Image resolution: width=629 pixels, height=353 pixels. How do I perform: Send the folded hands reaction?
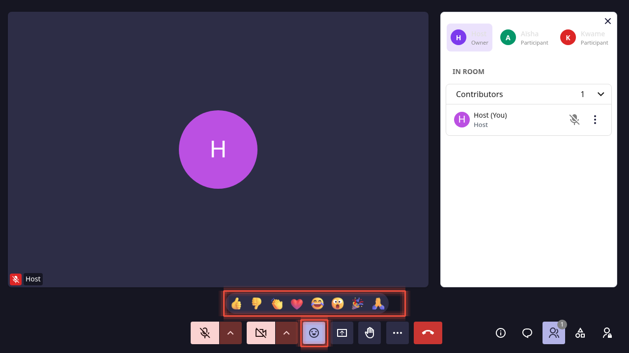pos(378,303)
